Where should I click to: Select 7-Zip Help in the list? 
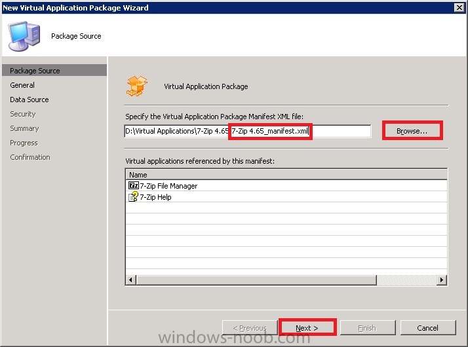click(x=286, y=197)
